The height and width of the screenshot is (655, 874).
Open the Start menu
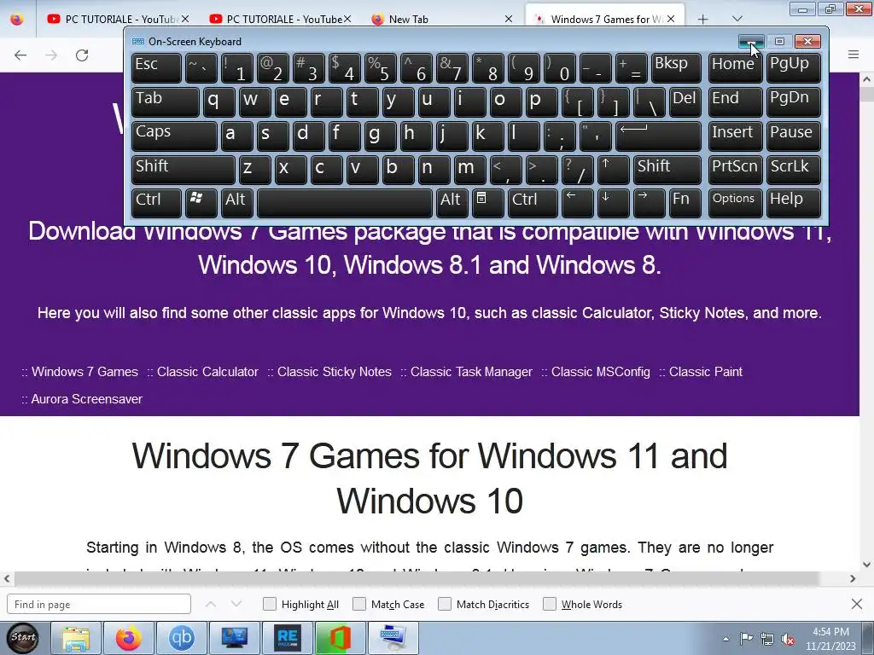23,638
